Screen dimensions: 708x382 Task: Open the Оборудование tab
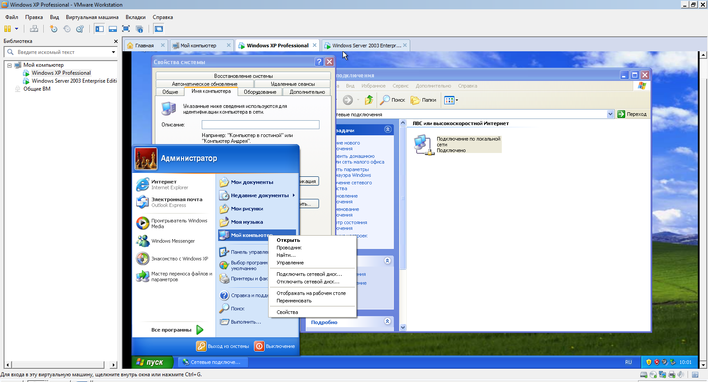click(260, 92)
